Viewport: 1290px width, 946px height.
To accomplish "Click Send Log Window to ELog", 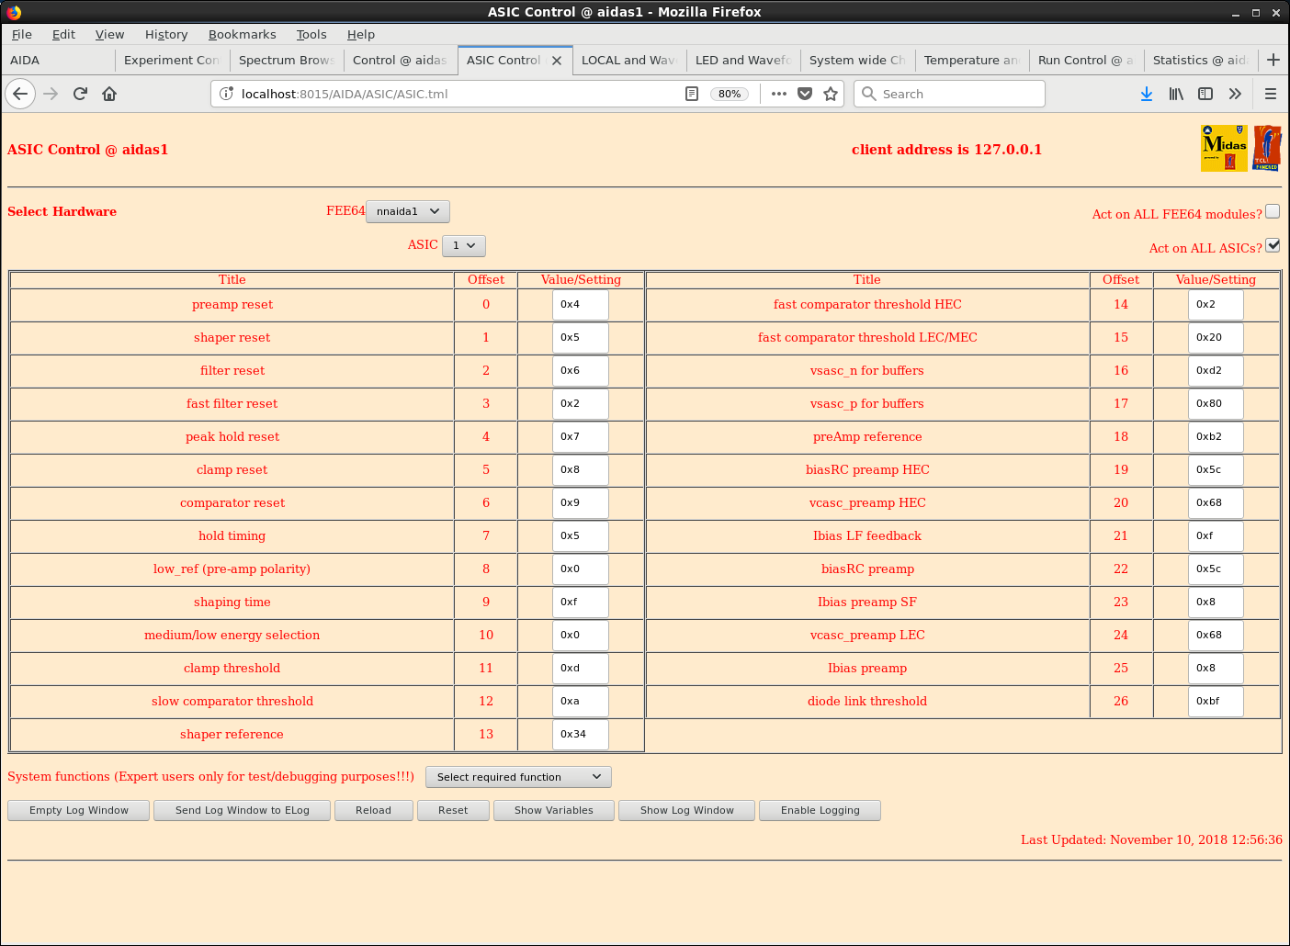I will click(242, 810).
